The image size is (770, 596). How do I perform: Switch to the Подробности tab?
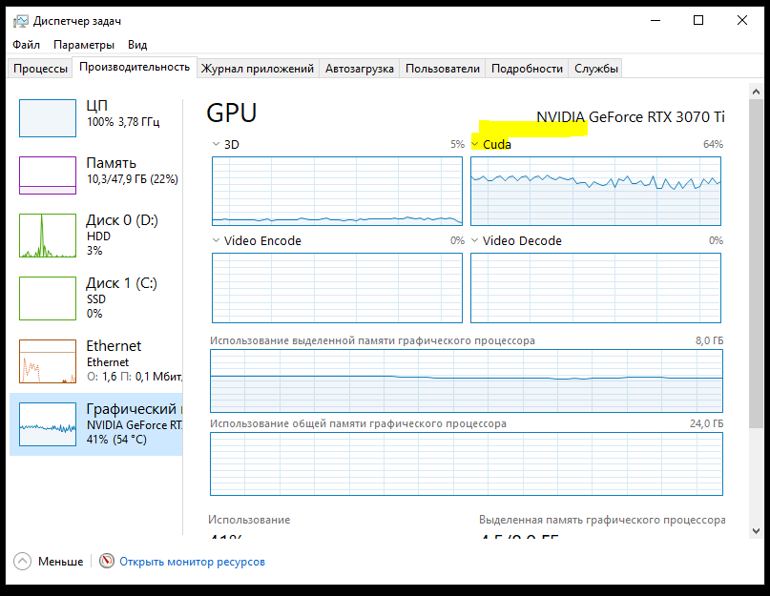pos(527,69)
